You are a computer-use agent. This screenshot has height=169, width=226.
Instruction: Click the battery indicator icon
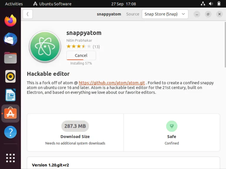click(x=219, y=4)
